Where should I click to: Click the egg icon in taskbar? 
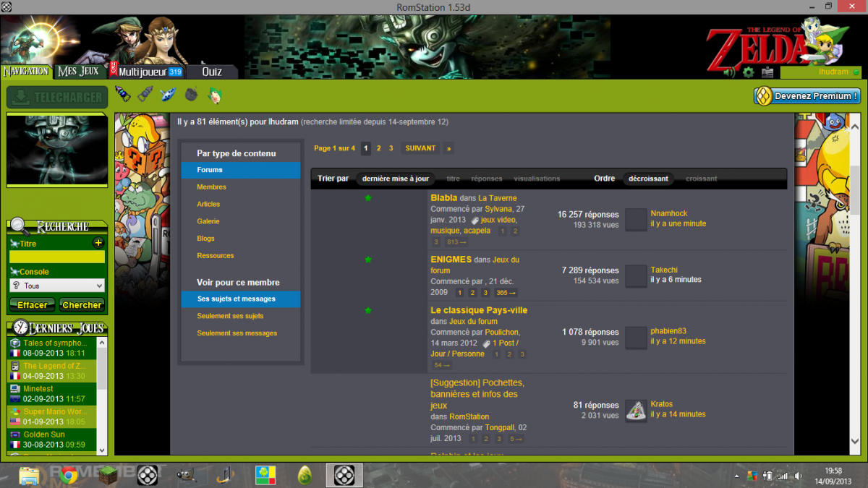[x=305, y=475]
